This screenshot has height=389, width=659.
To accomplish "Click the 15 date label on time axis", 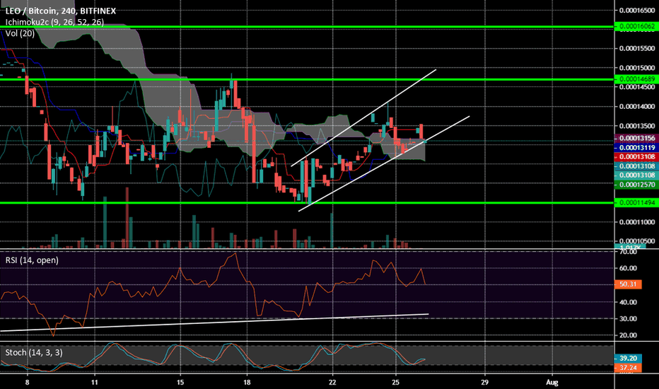I will coord(180,382).
